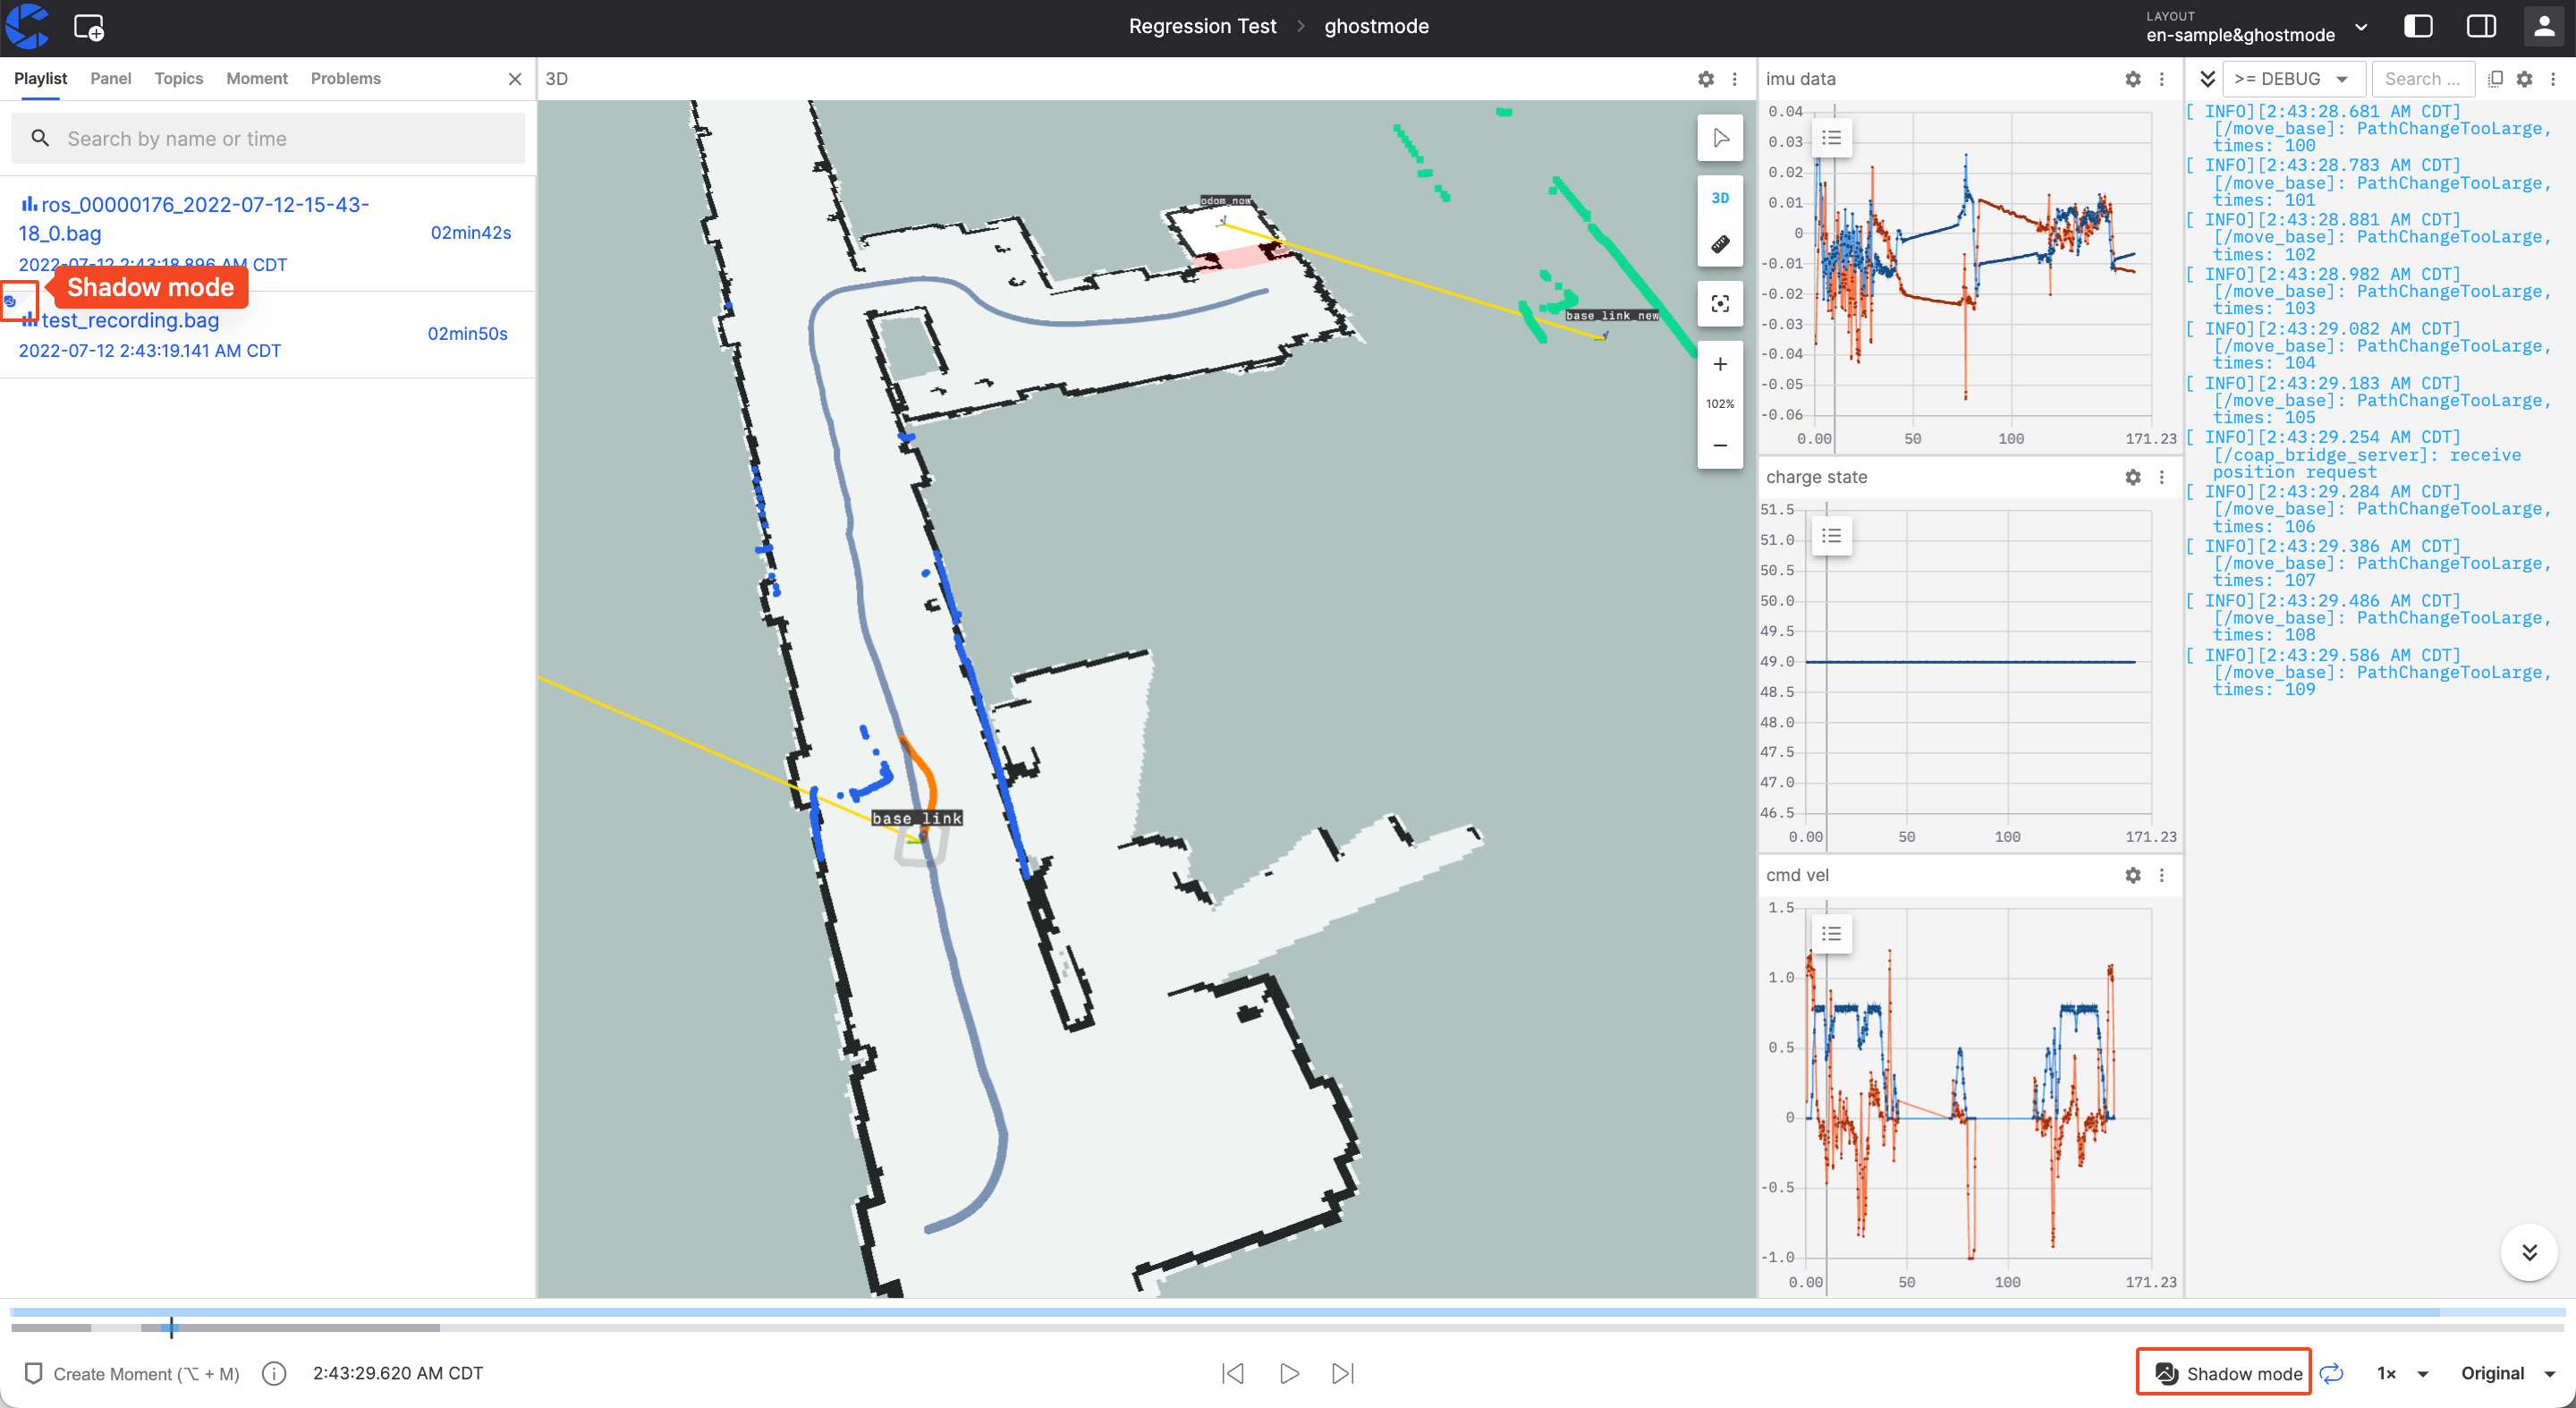This screenshot has width=2576, height=1408.
Task: Switch to the Playlist tab
Action: click(x=40, y=78)
